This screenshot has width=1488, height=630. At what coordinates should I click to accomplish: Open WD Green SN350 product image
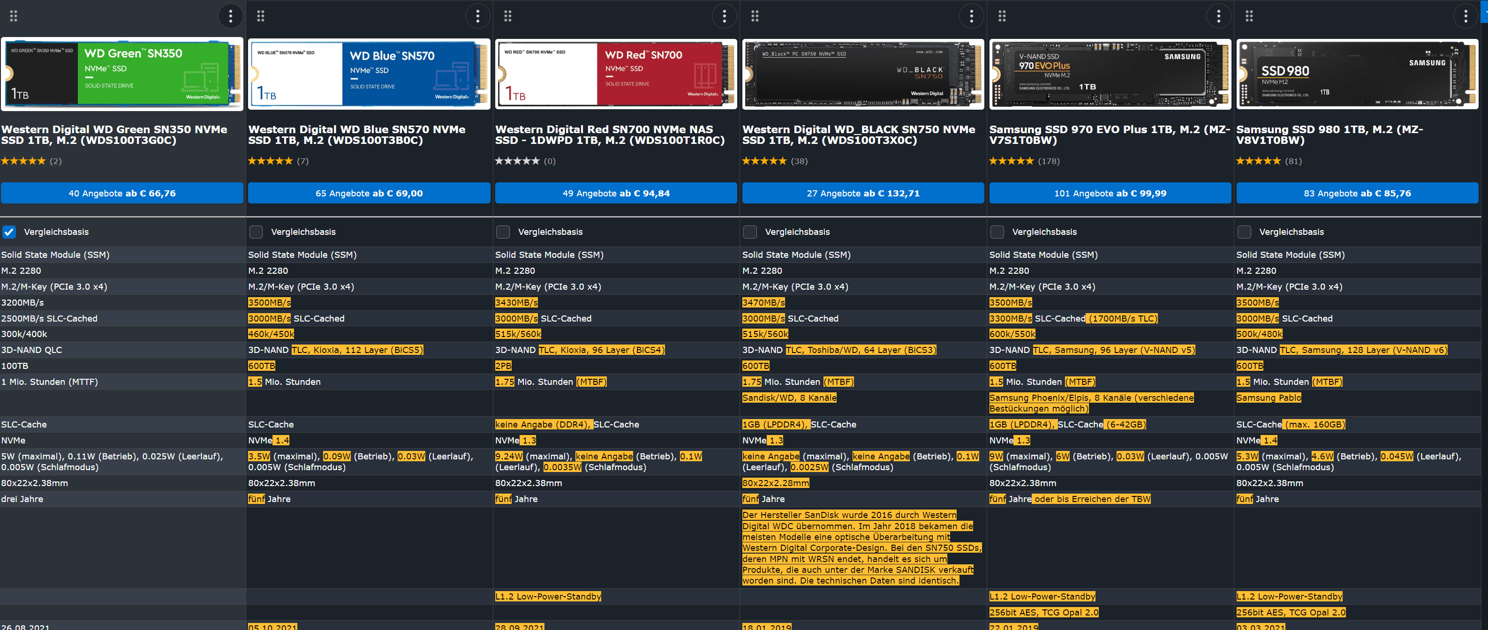pos(122,74)
